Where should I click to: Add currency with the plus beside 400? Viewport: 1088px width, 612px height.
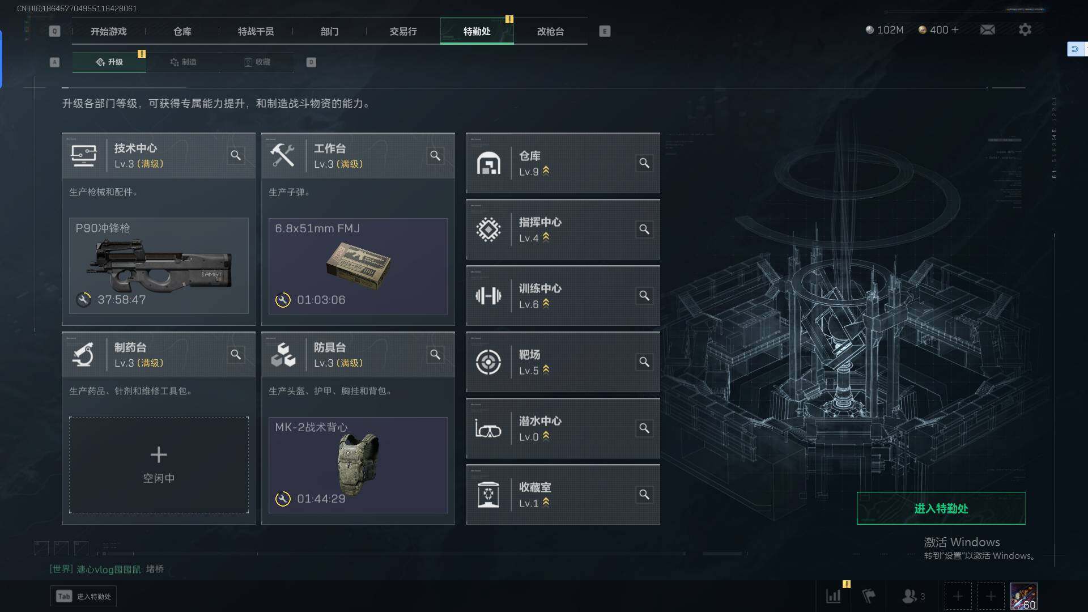(955, 30)
